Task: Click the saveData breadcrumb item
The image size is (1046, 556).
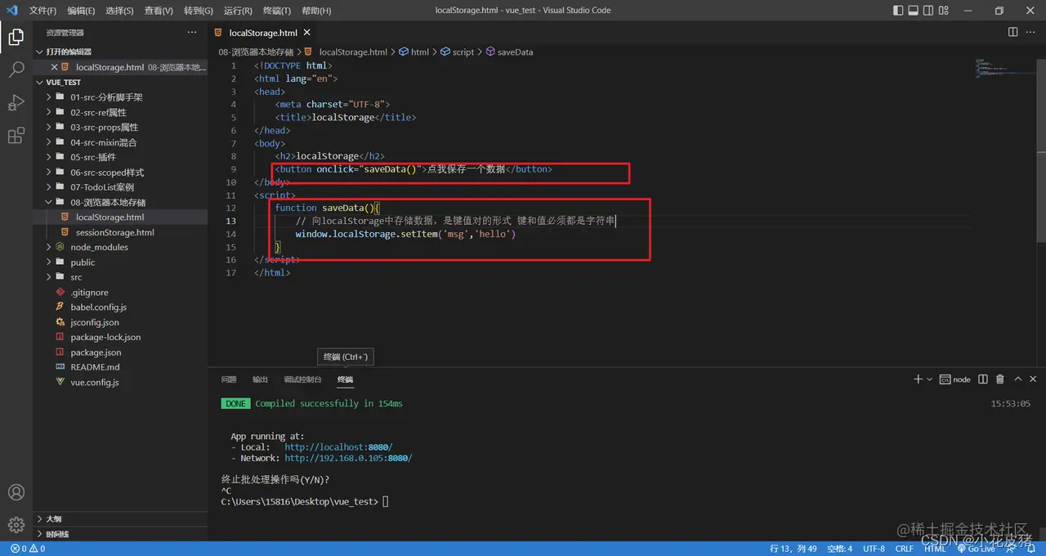Action: 509,52
